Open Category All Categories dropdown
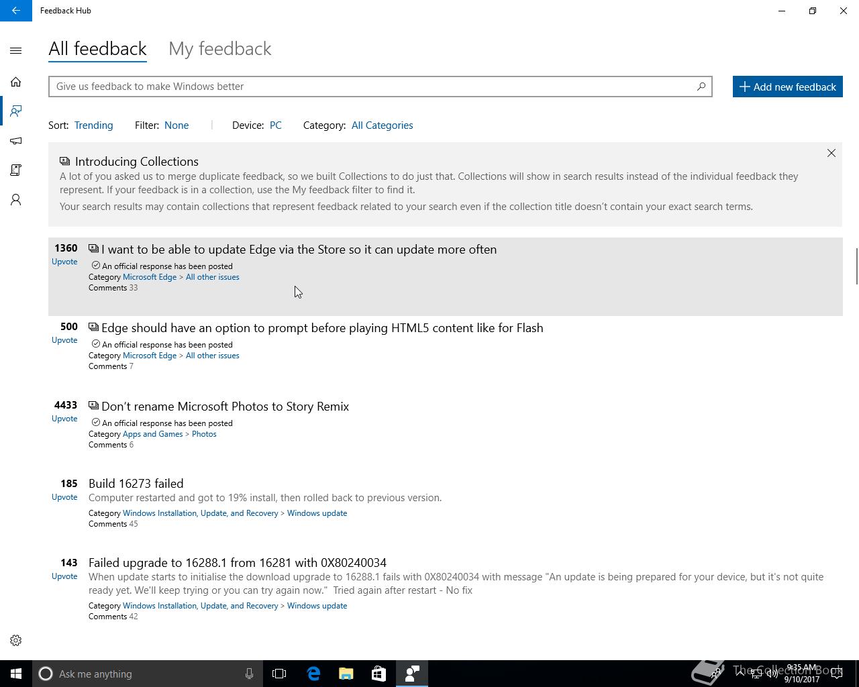 pyautogui.click(x=382, y=125)
